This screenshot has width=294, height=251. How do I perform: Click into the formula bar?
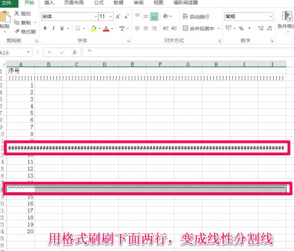click(188, 52)
